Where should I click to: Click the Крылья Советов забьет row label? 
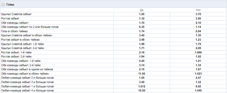click(16, 14)
